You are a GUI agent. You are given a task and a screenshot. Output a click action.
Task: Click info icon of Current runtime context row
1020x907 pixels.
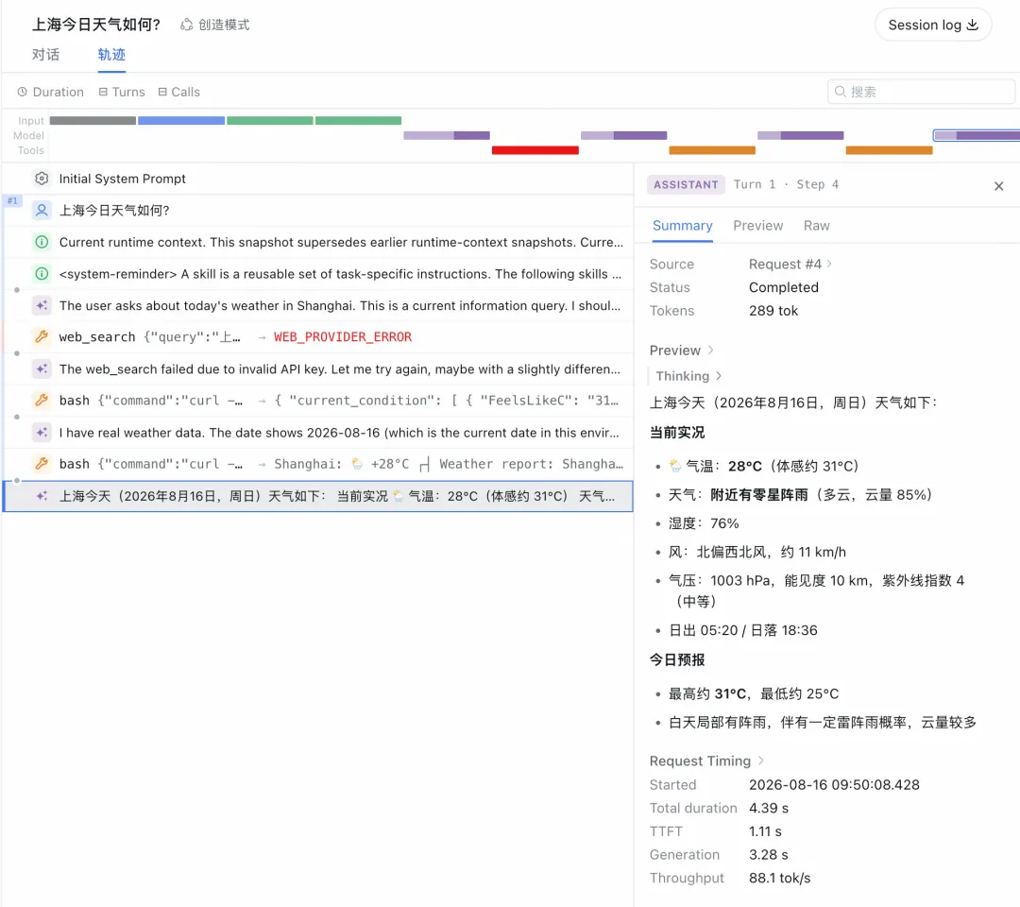(x=42, y=242)
